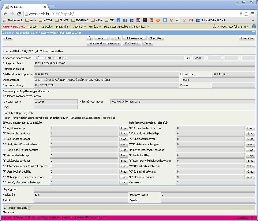Click the Megosztás button

(x=156, y=38)
